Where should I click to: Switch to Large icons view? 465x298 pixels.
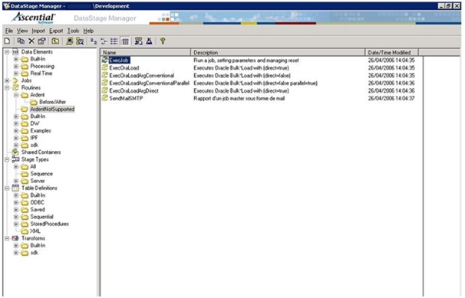(x=94, y=41)
